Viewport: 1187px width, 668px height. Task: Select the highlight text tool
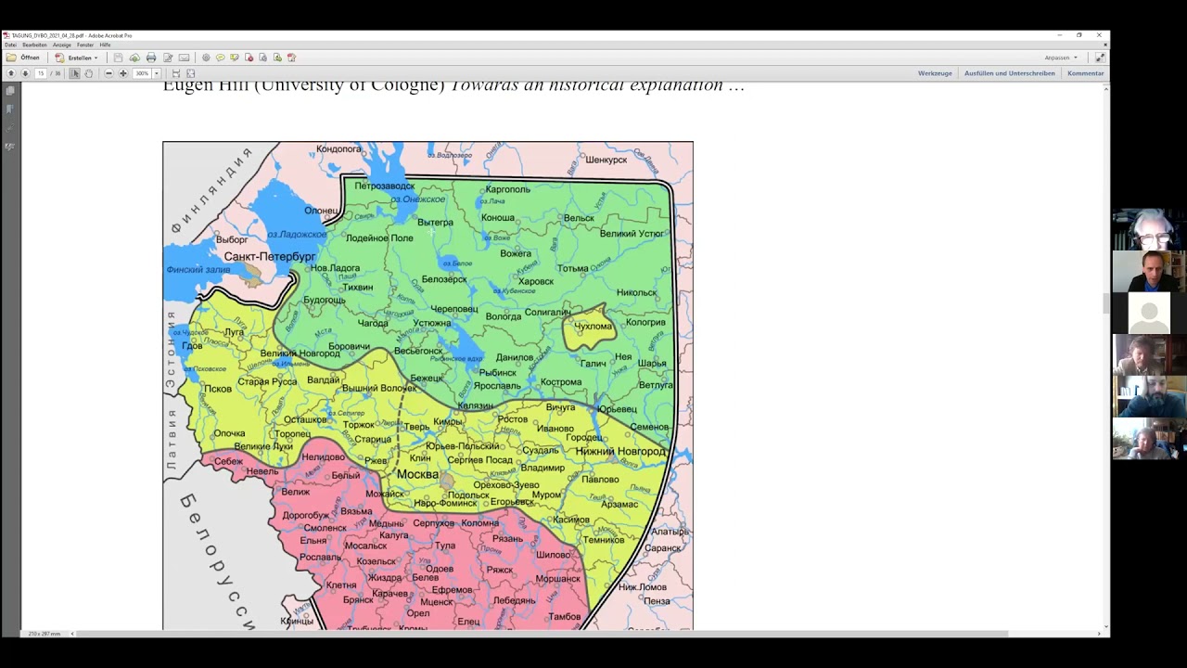[x=235, y=58]
